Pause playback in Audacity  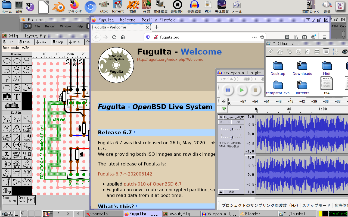pos(228,90)
